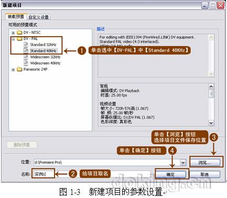Click the 取消 button
This screenshot has height=198, width=227.
point(204,174)
